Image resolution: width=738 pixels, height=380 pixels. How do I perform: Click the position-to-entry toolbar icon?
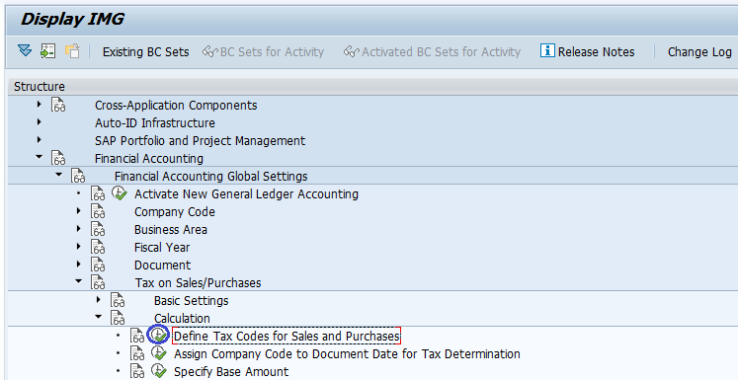[48, 50]
